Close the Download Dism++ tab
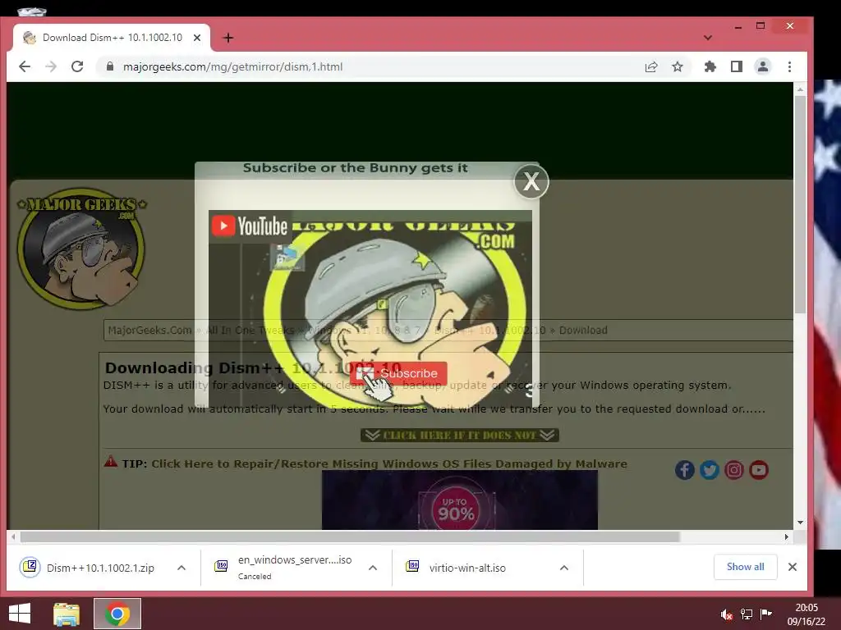841x630 pixels. coord(197,38)
